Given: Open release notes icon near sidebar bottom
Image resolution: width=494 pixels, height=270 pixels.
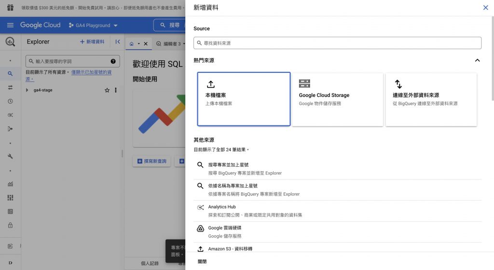Looking at the screenshot, I should (10, 246).
